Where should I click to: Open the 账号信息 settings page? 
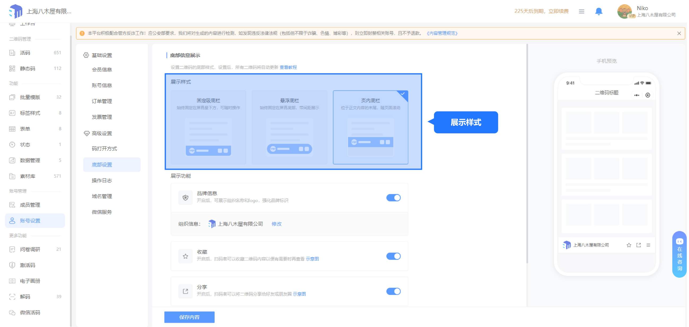coord(102,85)
